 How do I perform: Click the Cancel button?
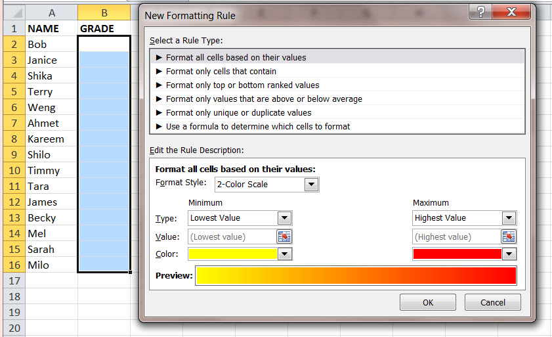(492, 302)
